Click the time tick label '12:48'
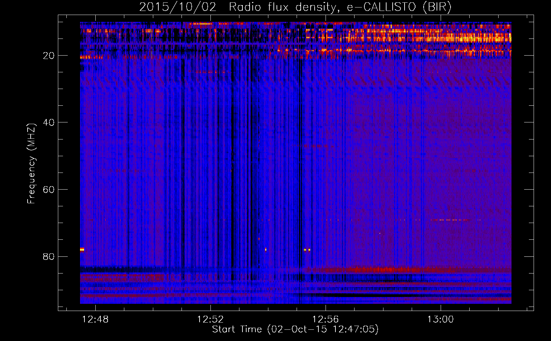This screenshot has width=551, height=341. [x=95, y=320]
